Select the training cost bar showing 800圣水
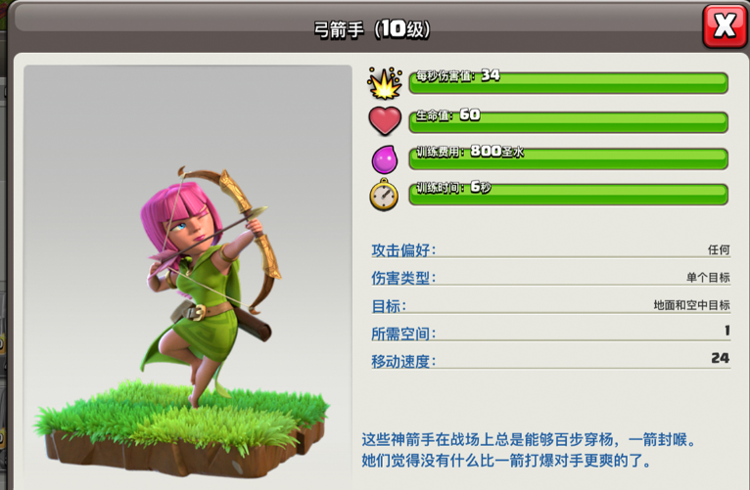Screen dimensions: 750x490 568,158
